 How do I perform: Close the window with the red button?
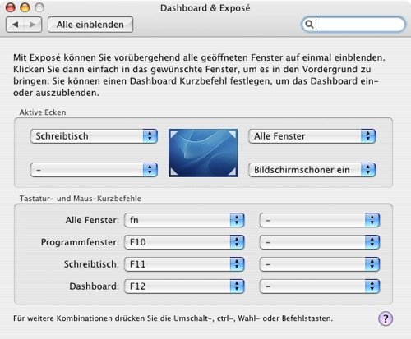(11, 7)
